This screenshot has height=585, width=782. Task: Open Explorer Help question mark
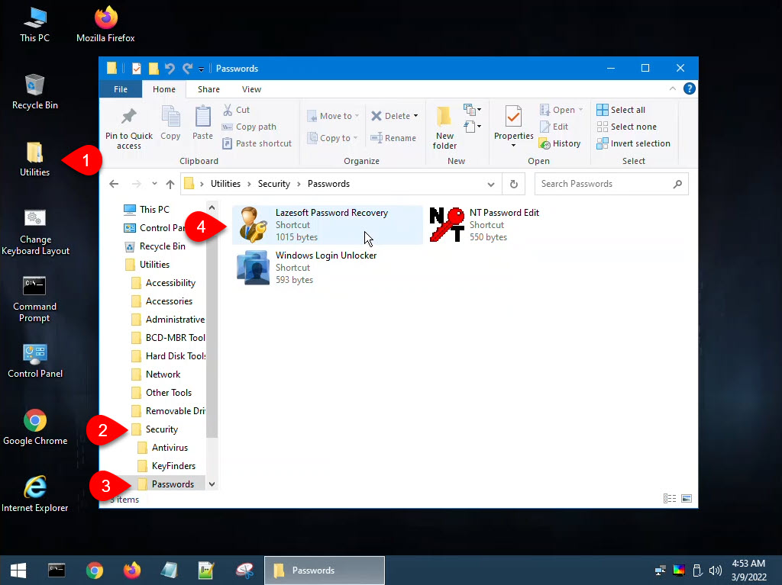[x=690, y=88]
